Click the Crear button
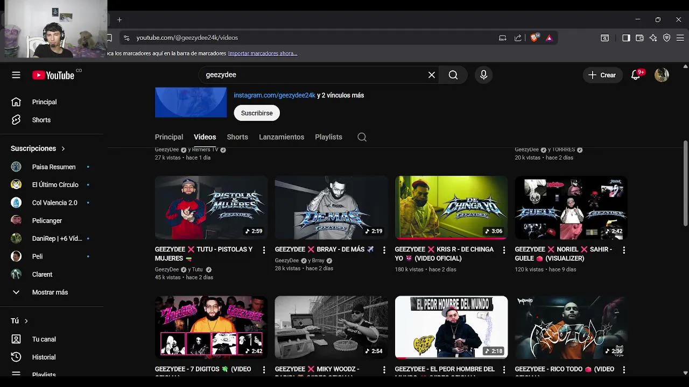The height and width of the screenshot is (387, 689). [602, 75]
